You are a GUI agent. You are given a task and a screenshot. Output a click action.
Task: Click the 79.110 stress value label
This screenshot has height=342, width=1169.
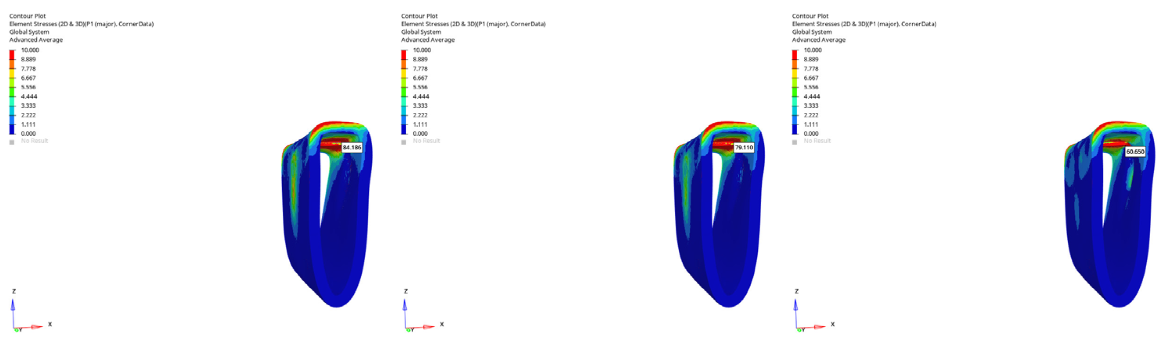744,147
